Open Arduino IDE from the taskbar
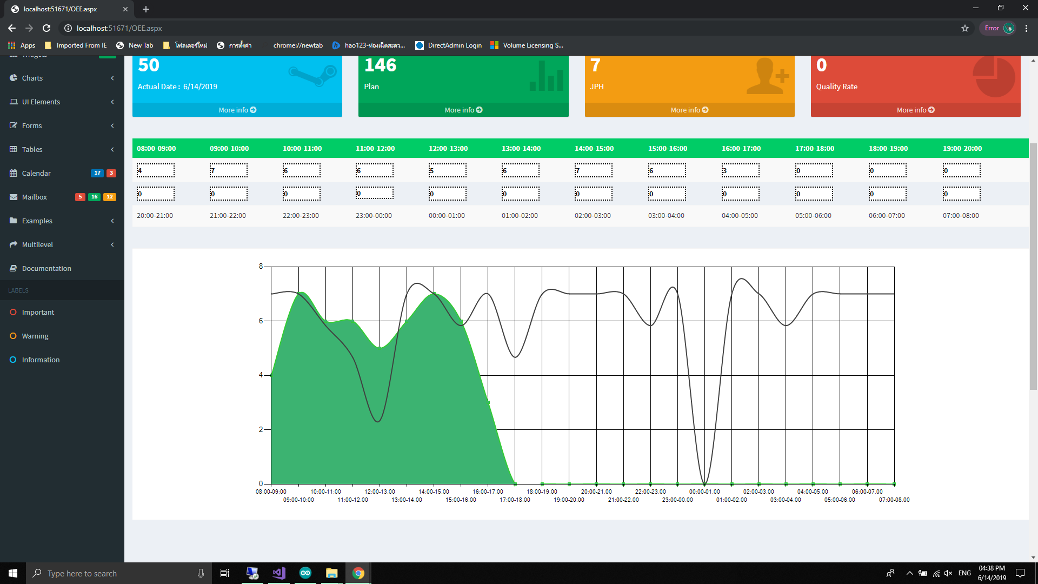Screen dimensions: 1038x584 click(305, 573)
